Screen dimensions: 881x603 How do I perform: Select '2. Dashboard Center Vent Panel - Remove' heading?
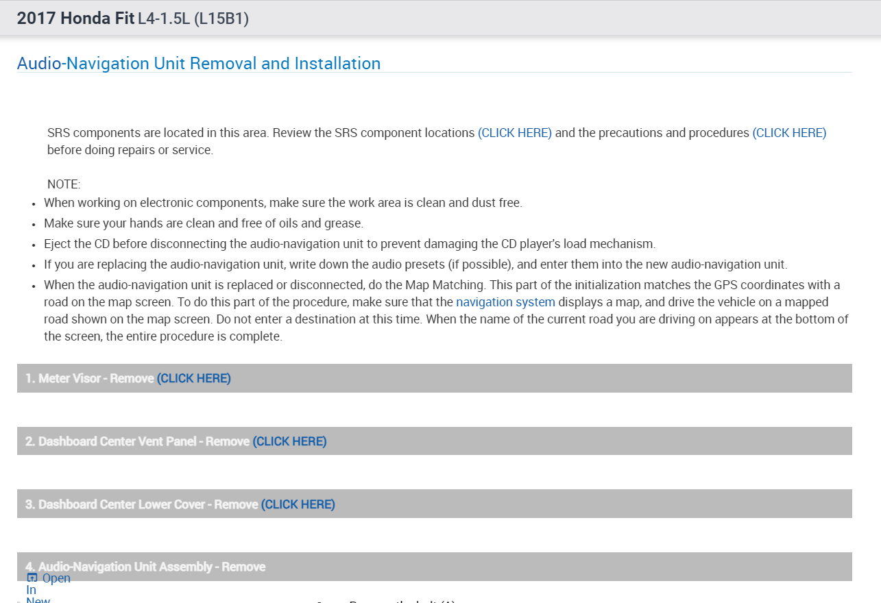[x=137, y=441]
